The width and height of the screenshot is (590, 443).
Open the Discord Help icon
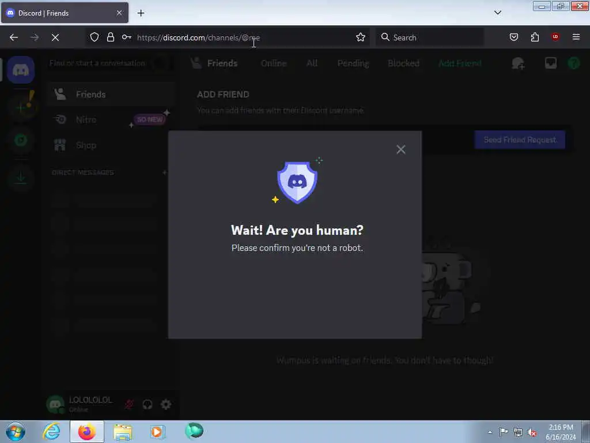coord(573,63)
